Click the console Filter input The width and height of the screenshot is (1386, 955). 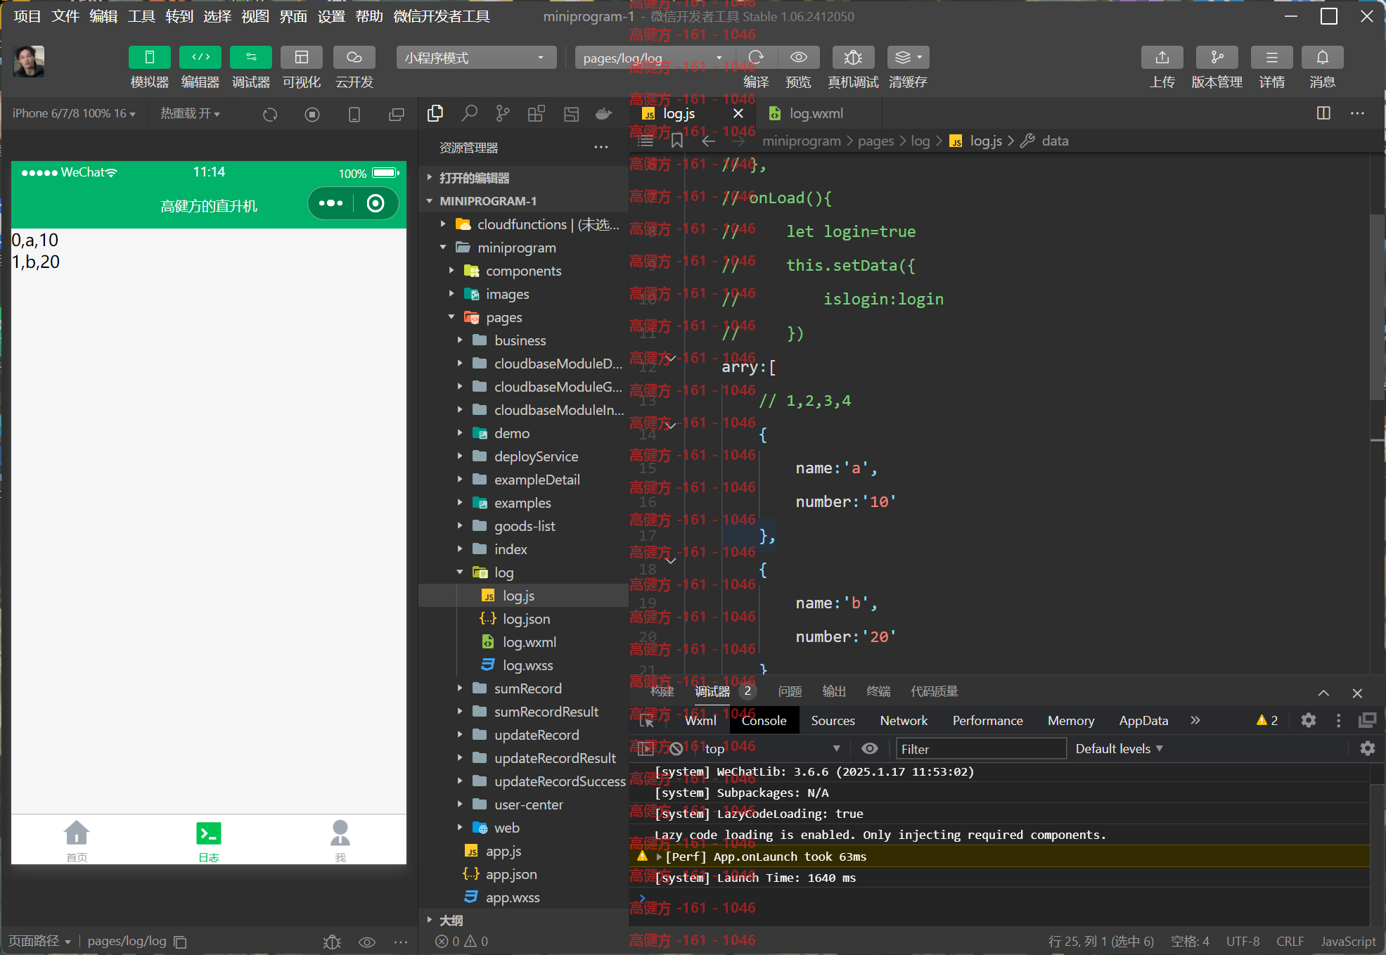(980, 749)
